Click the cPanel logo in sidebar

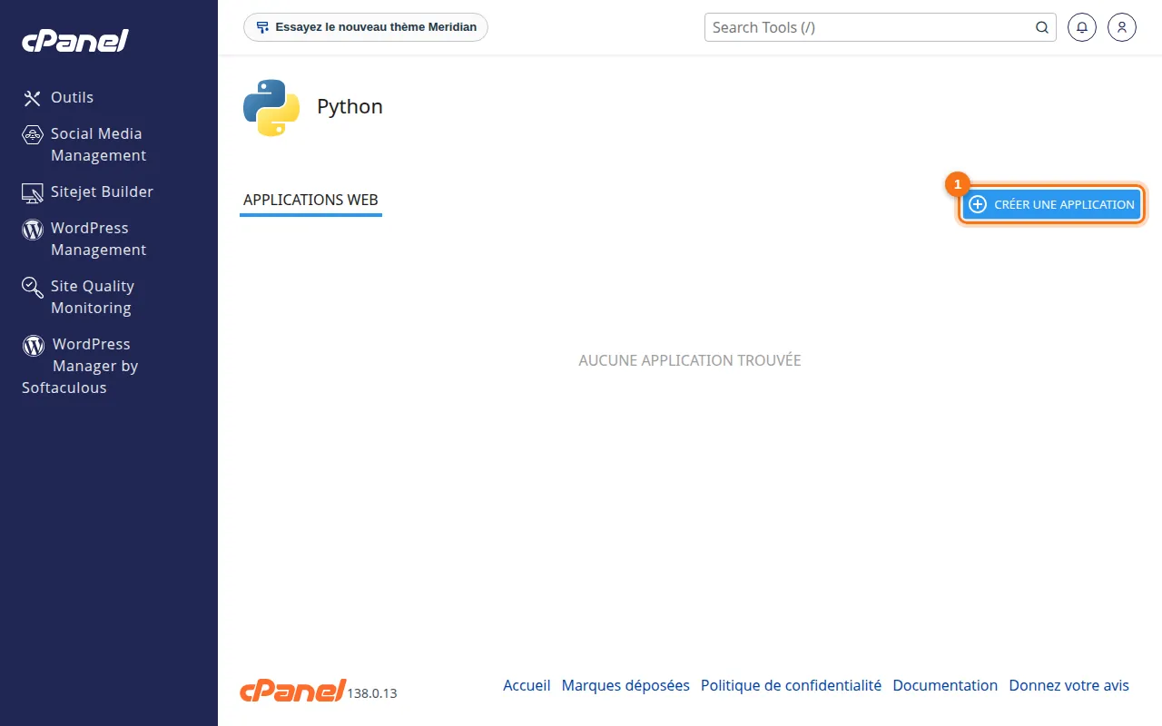coord(75,40)
